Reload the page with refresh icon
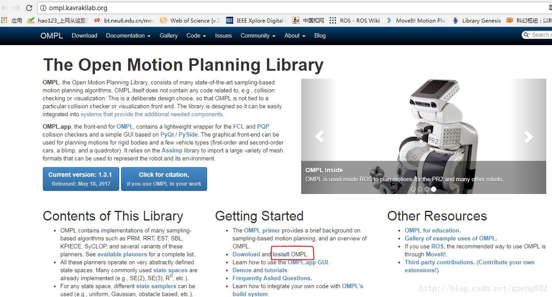 [29, 8]
